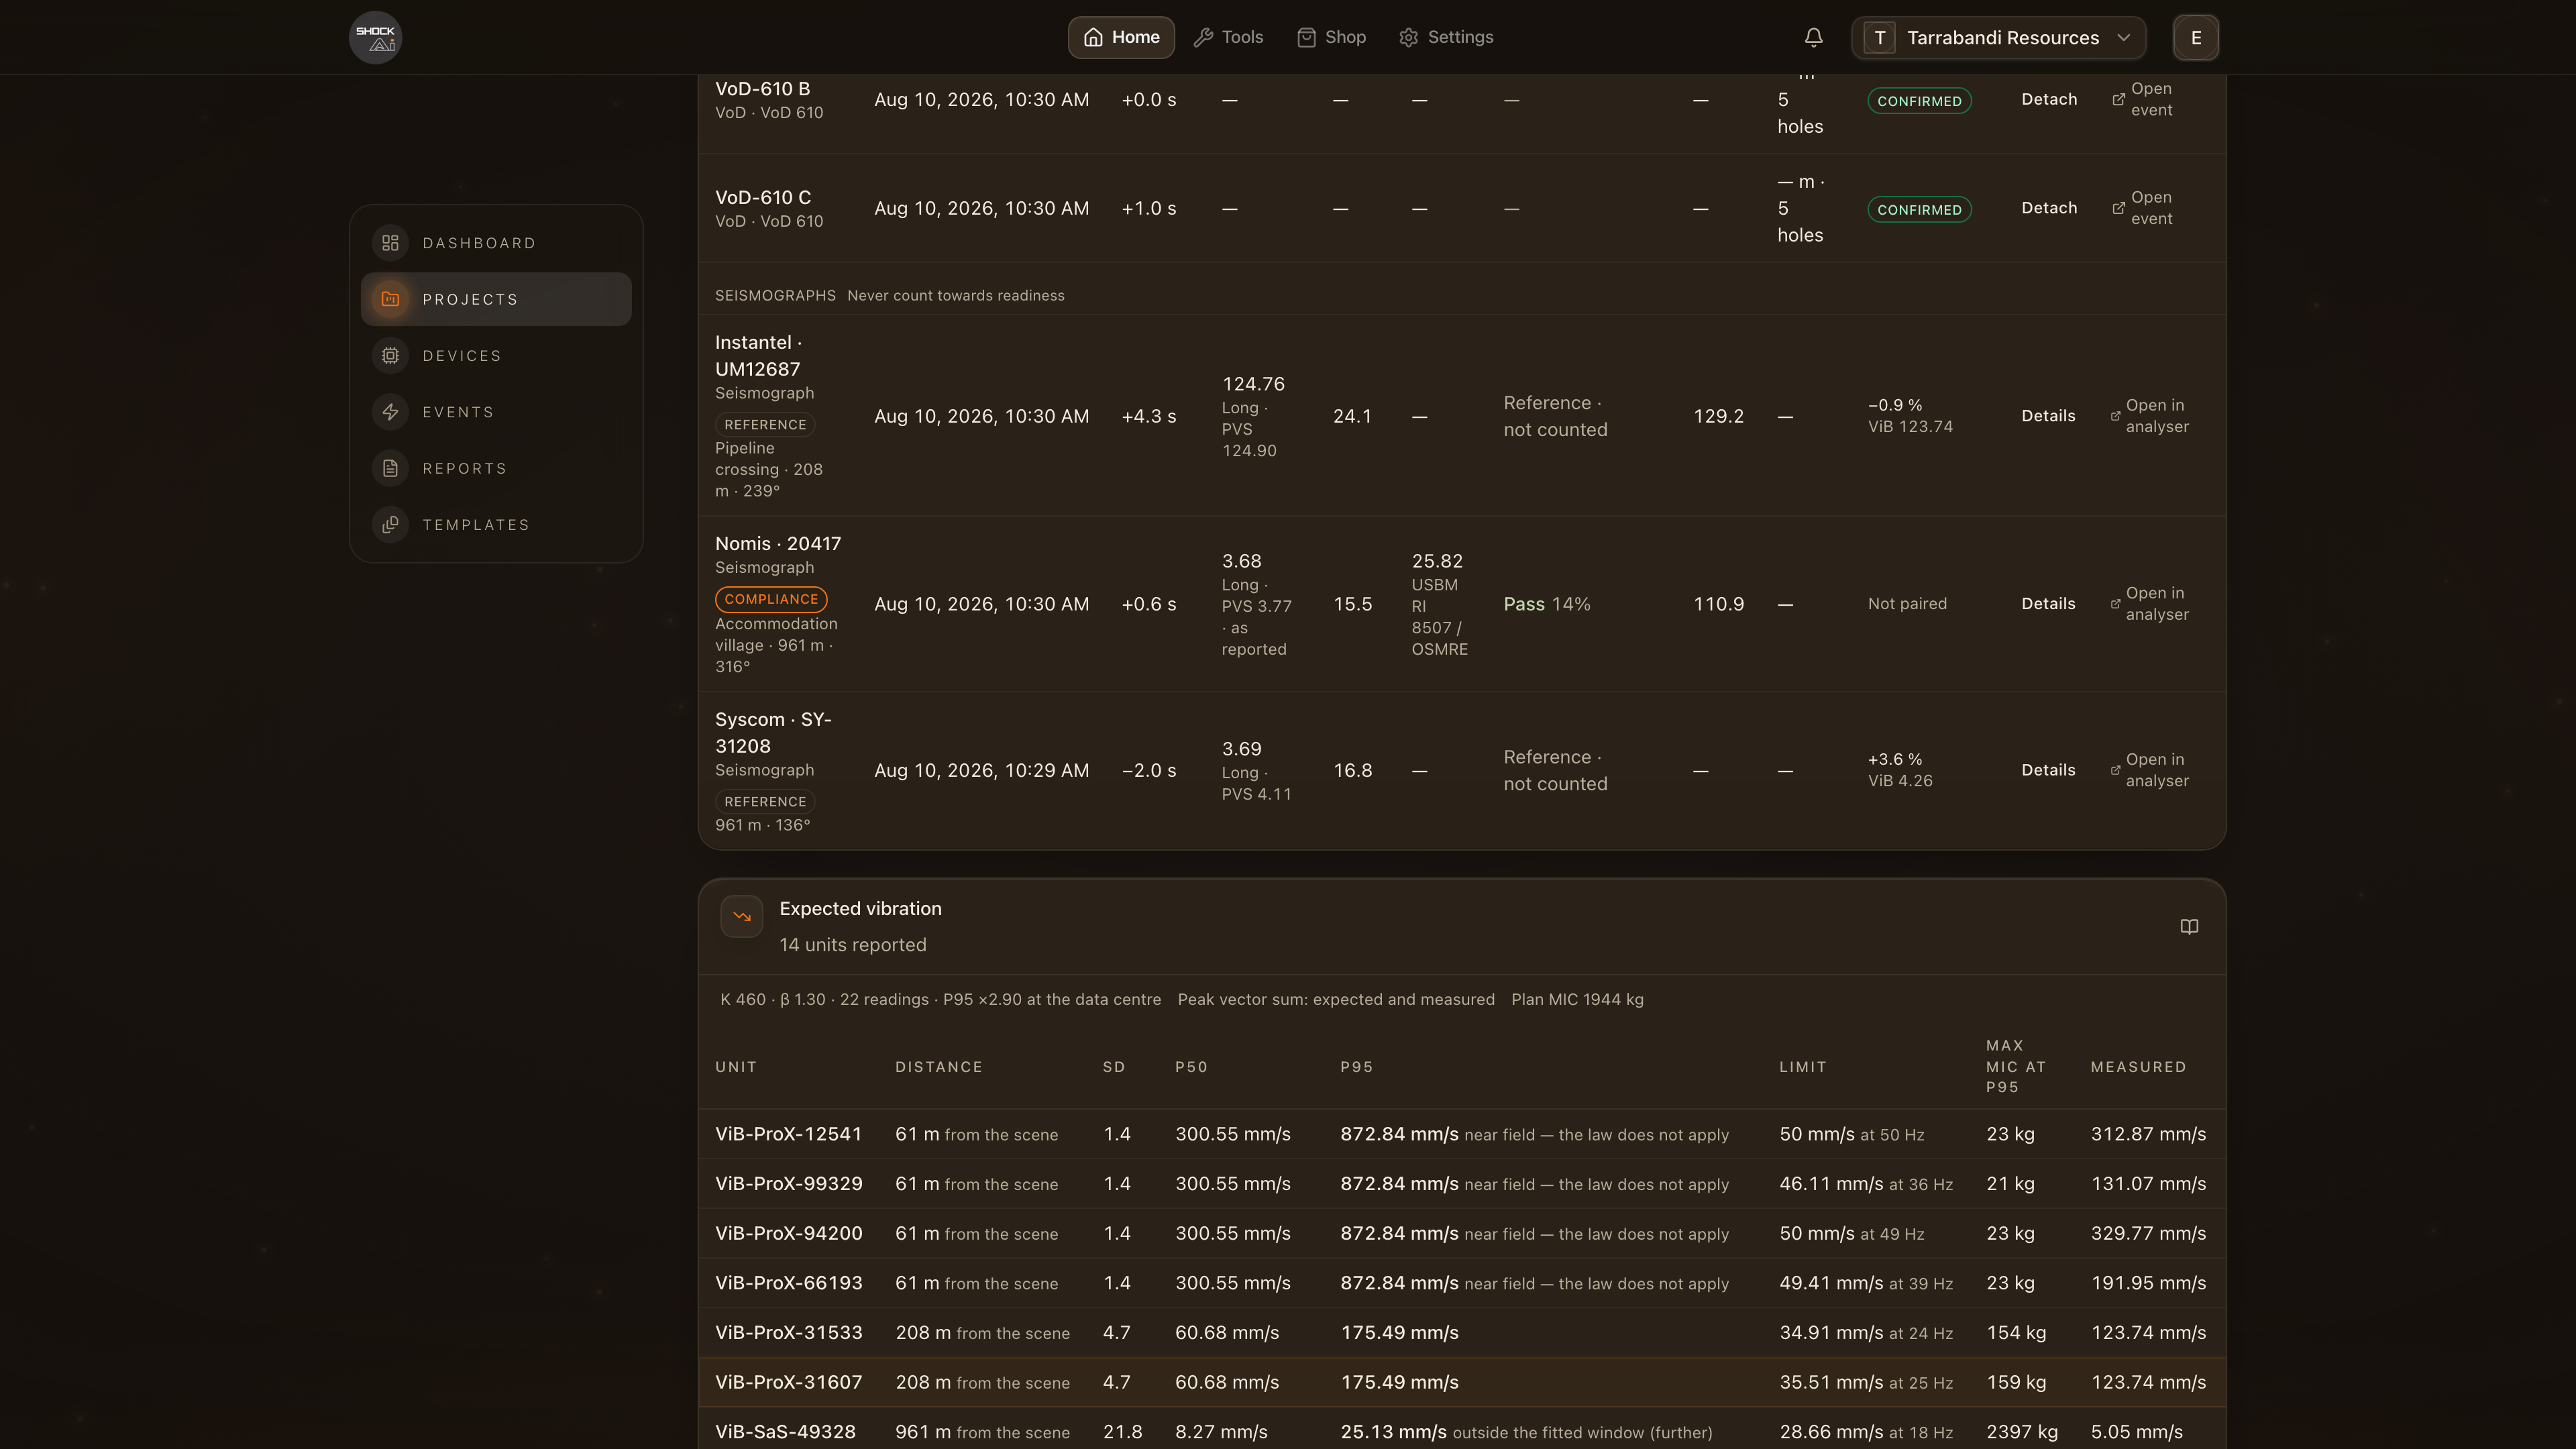Open the Expected vibration book icon
This screenshot has width=2576, height=1449.
pyautogui.click(x=2189, y=927)
